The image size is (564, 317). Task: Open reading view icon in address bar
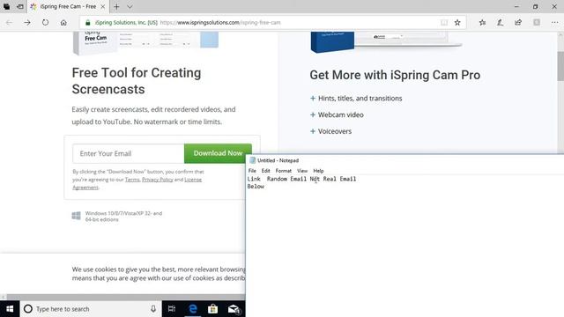(444, 22)
